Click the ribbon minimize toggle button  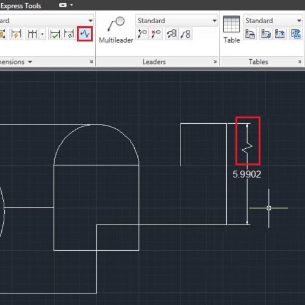(x=63, y=5)
